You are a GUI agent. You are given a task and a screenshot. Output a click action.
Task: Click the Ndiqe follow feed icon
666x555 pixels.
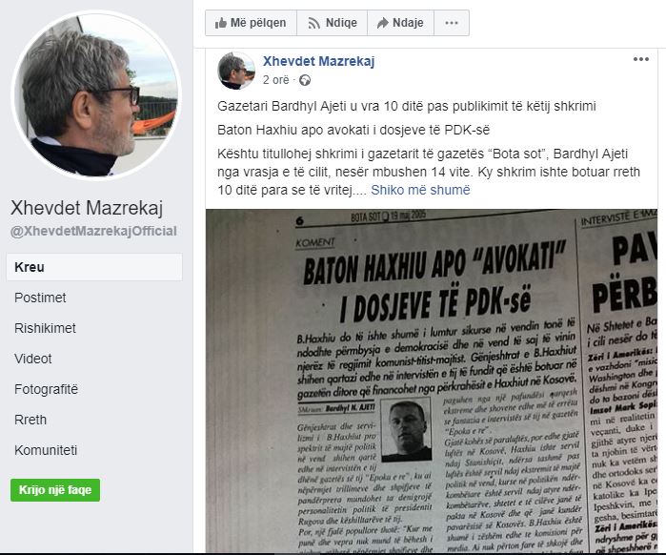click(313, 24)
